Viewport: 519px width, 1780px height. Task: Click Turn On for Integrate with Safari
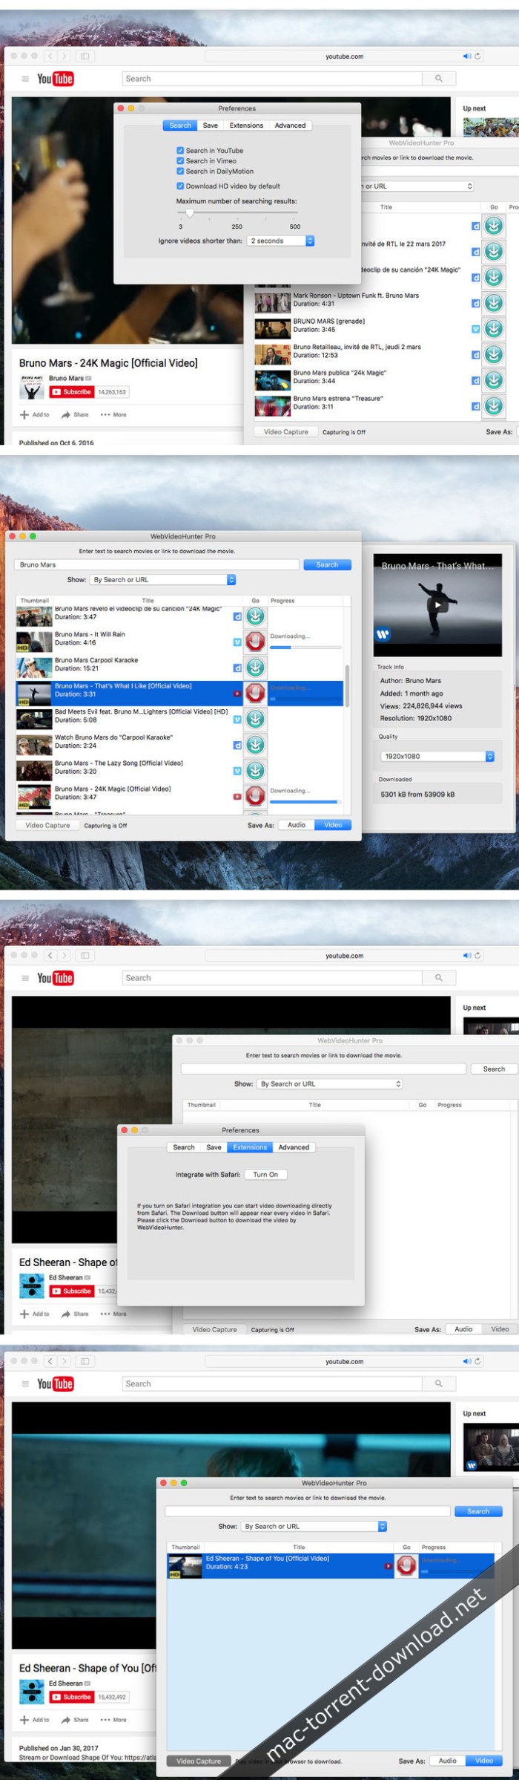[x=265, y=1174]
